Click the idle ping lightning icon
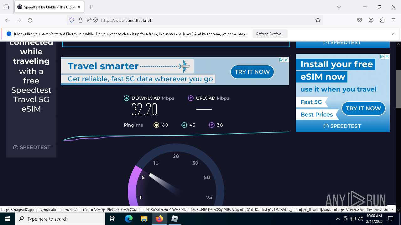 tap(156, 125)
